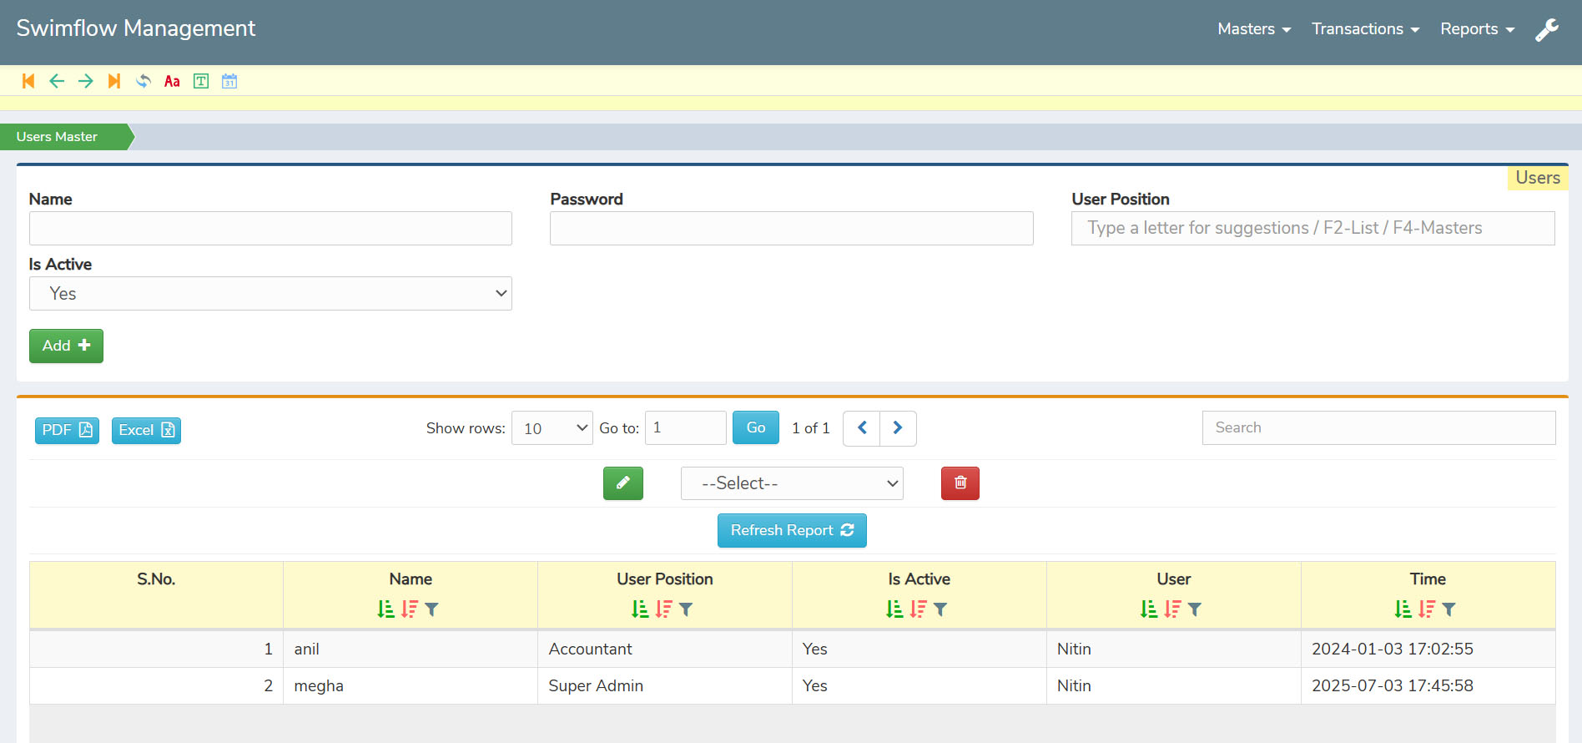
Task: Export the table using the Excel button
Action: click(x=146, y=430)
